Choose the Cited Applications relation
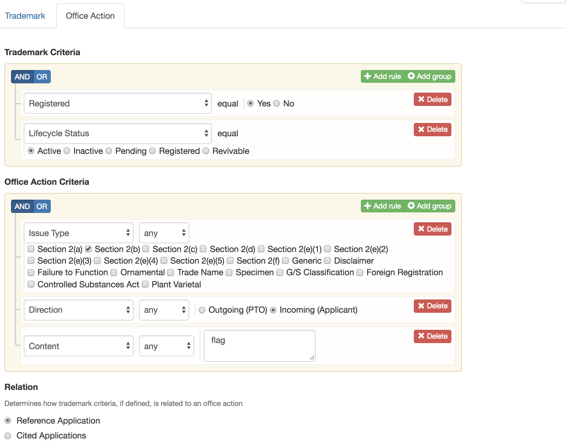The image size is (570, 444). coord(8,436)
